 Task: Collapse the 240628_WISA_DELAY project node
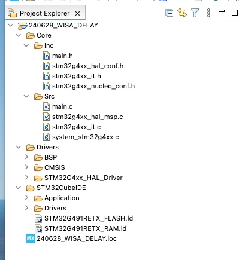11,25
